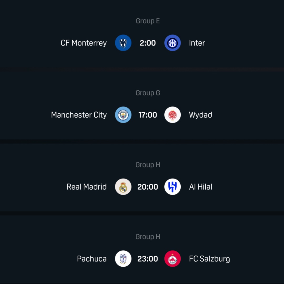The image size is (284, 284).
Task: Click the Group H label above Pachuca
Action: 148,237
